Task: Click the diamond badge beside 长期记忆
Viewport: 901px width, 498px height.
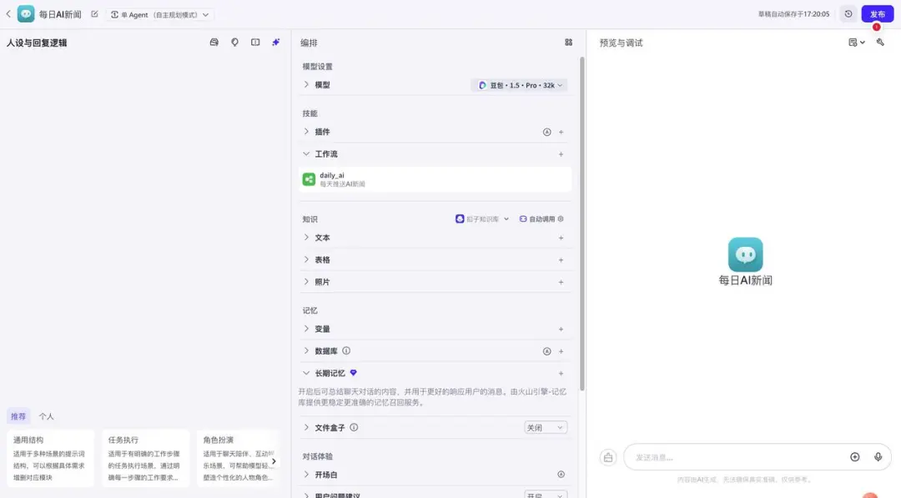Action: 354,373
